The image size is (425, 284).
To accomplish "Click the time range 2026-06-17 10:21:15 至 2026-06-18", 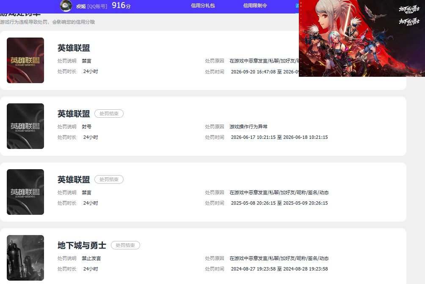I will pos(279,137).
